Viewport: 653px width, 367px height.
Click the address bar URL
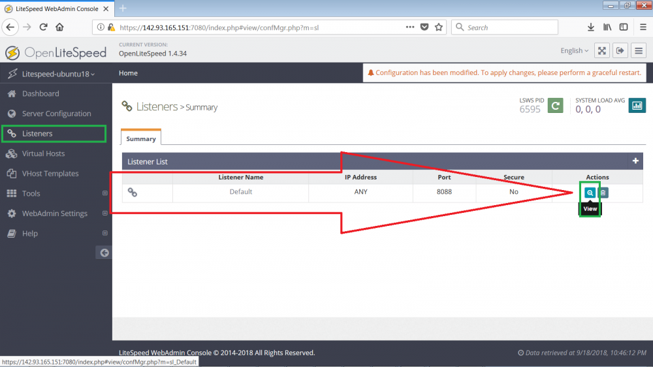click(x=219, y=27)
